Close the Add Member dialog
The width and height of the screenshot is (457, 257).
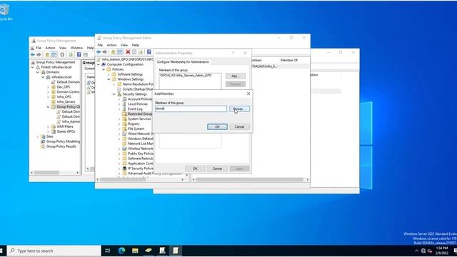[x=248, y=94]
